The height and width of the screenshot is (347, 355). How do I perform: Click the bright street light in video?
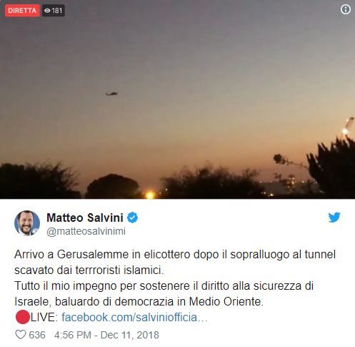(150, 195)
